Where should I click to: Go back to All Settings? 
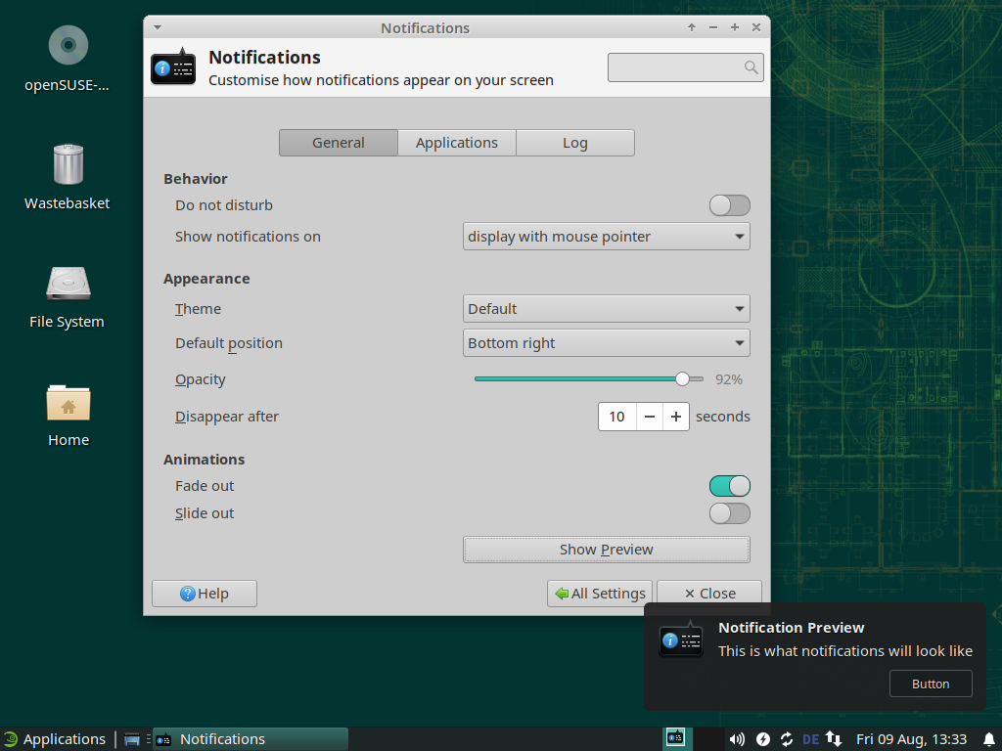600,594
